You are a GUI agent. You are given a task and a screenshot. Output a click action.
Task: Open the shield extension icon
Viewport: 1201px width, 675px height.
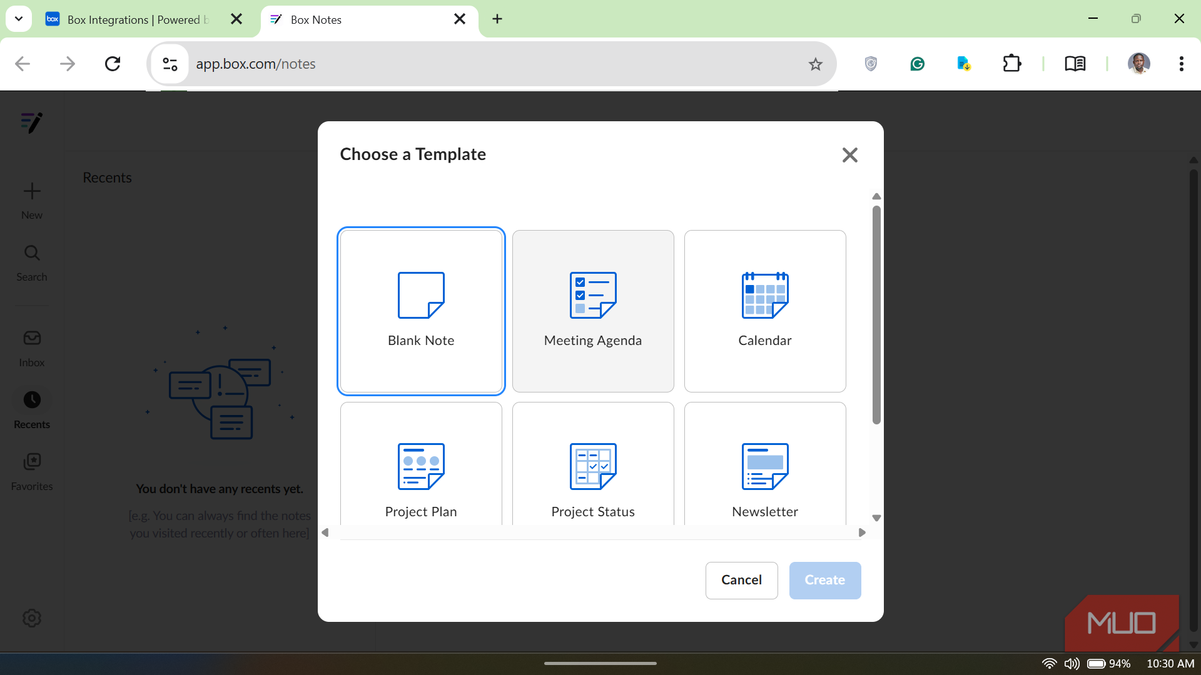point(871,64)
